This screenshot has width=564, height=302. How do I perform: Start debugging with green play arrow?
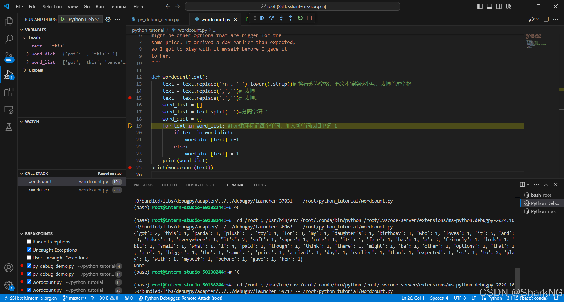(x=63, y=19)
